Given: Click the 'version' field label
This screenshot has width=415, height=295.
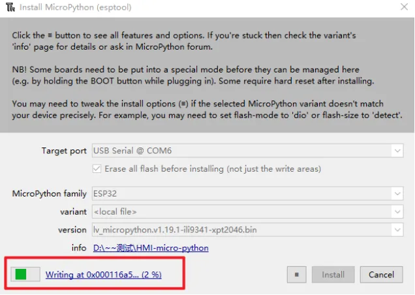Looking at the screenshot, I should (72, 230).
